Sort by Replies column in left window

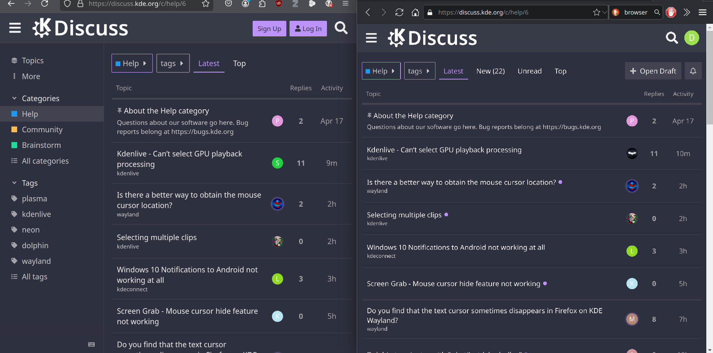pos(301,88)
